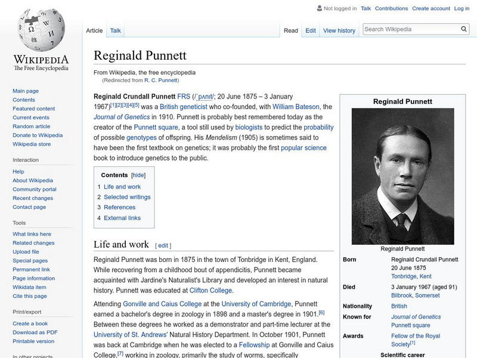Open the popular science link

click(x=303, y=147)
